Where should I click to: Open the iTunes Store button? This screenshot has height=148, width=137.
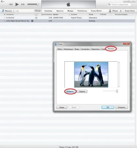click(x=130, y=11)
